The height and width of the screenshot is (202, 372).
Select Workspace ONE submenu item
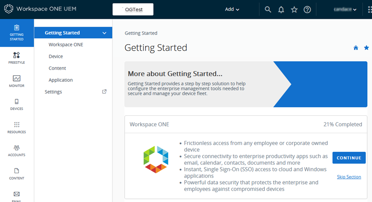coord(66,45)
